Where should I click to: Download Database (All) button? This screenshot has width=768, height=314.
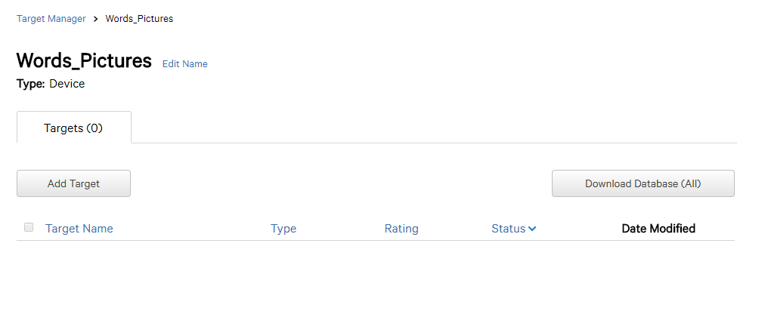point(643,183)
